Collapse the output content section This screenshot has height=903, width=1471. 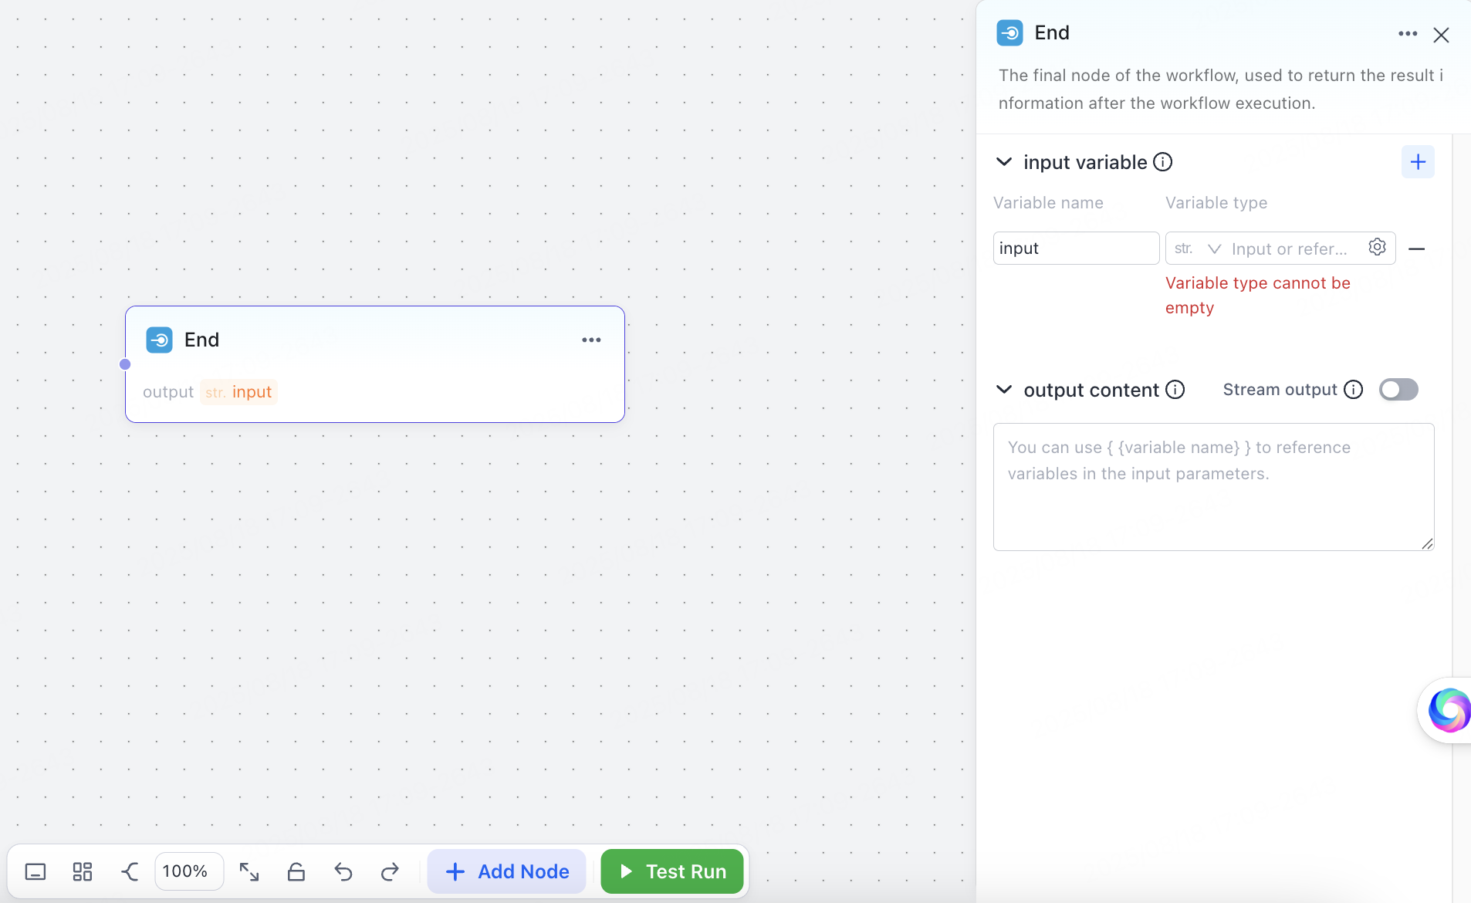[1004, 390]
